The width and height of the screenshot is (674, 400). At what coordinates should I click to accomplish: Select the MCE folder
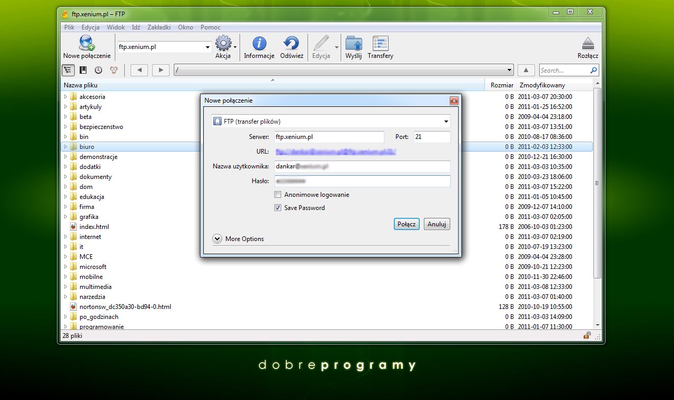(x=86, y=257)
